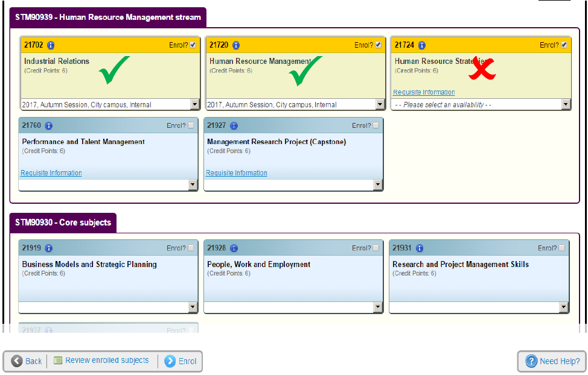Screen dimensions: 588x375
Task: Click the Back arrow icon
Action: point(16,361)
